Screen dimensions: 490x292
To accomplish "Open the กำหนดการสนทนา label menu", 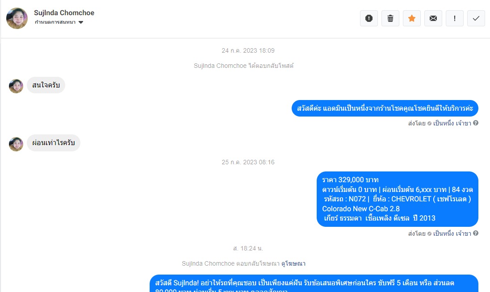I will click(55, 22).
